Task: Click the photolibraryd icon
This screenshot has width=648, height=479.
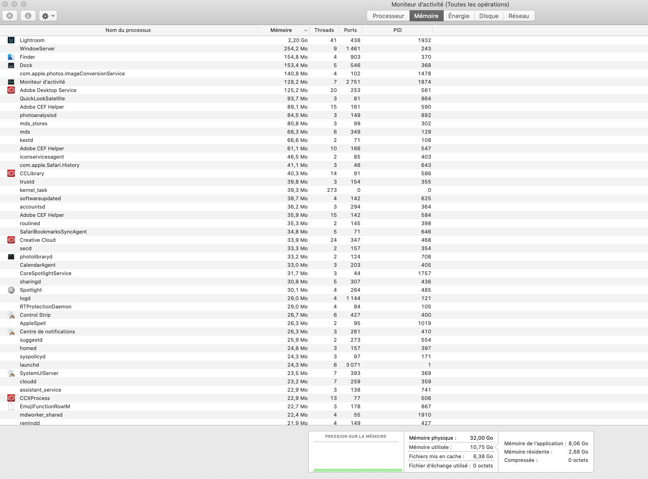Action: pos(11,257)
